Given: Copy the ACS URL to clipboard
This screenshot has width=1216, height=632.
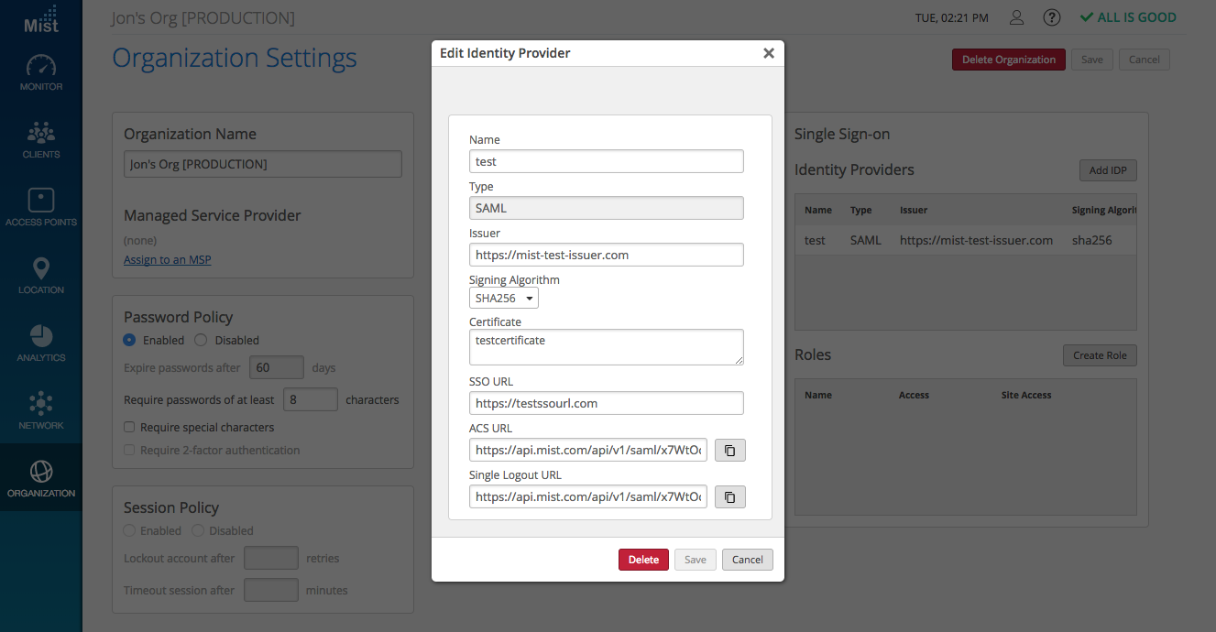Looking at the screenshot, I should coord(730,450).
